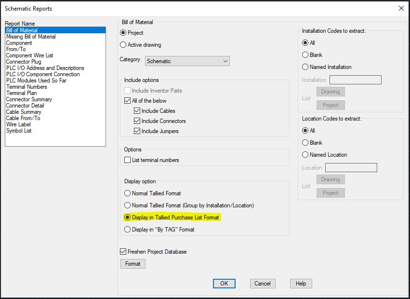Select the Component report
This screenshot has width=410, height=299.
tap(19, 42)
